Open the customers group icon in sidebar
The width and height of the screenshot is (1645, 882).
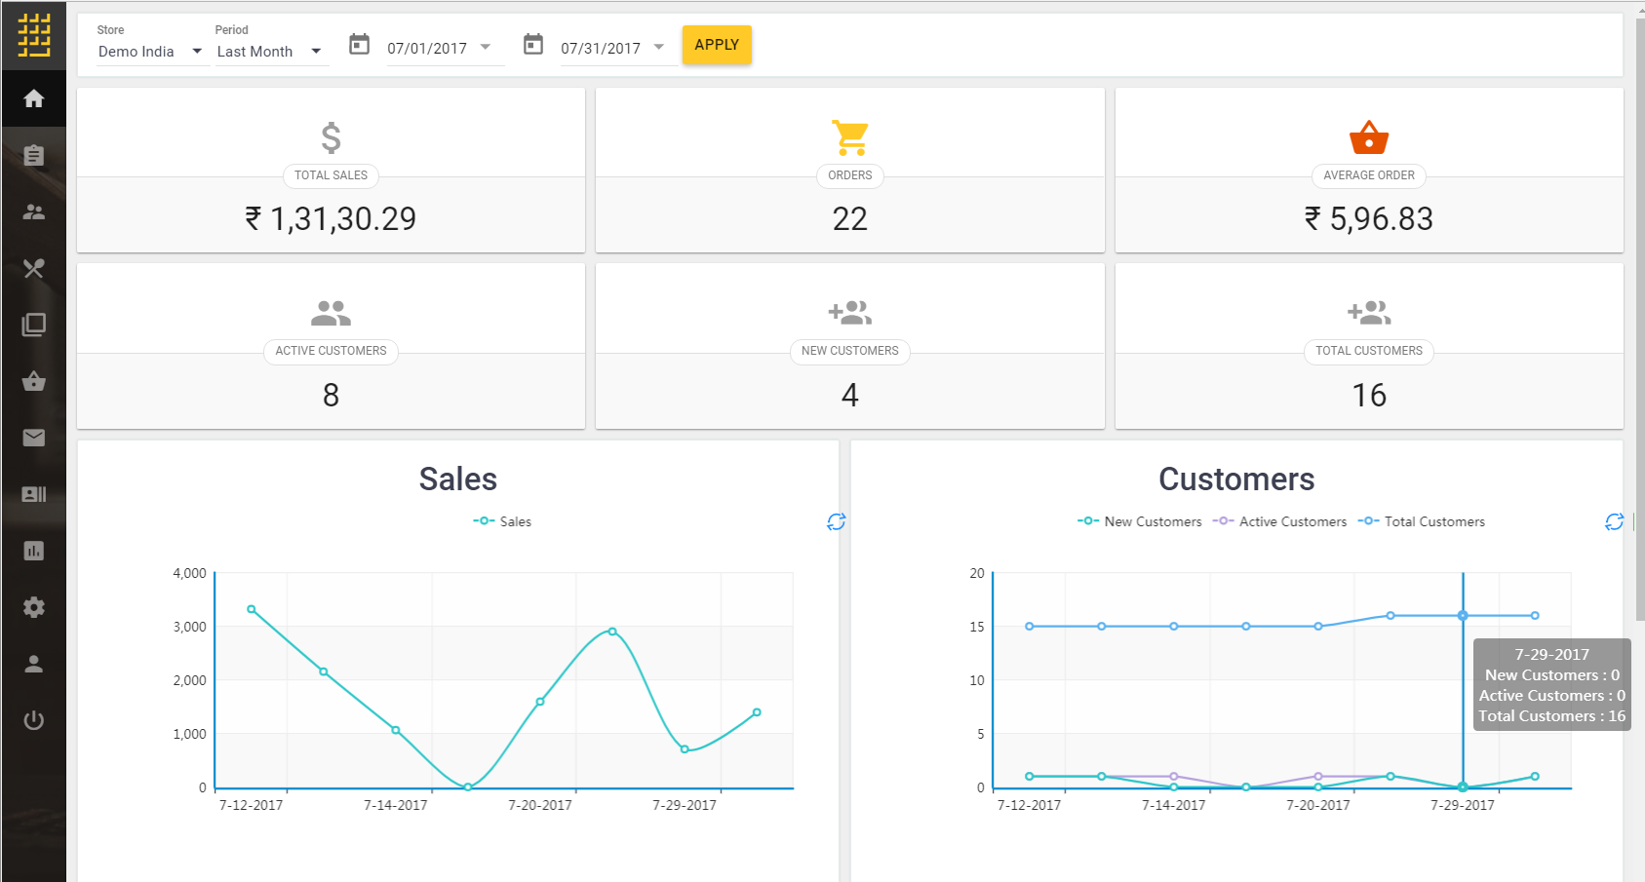[x=34, y=211]
